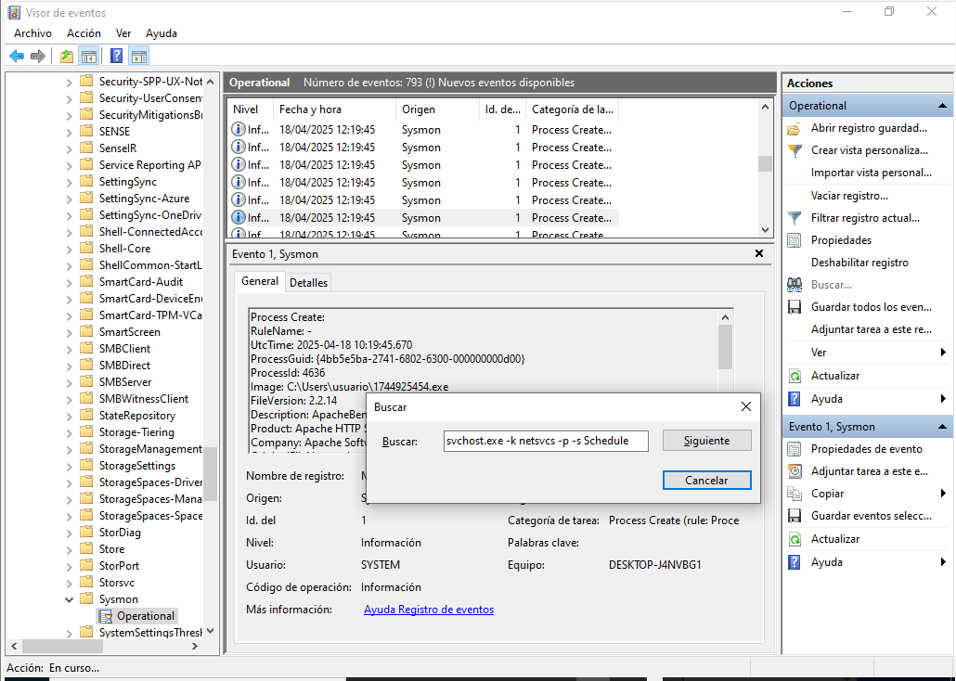The image size is (956, 681).
Task: Click Importar vista personalizada action
Action: tap(872, 173)
